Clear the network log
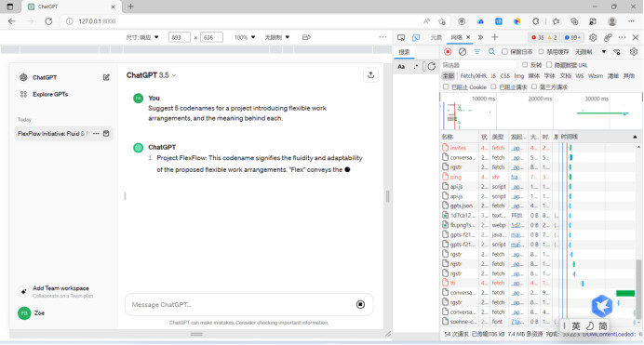 point(463,52)
